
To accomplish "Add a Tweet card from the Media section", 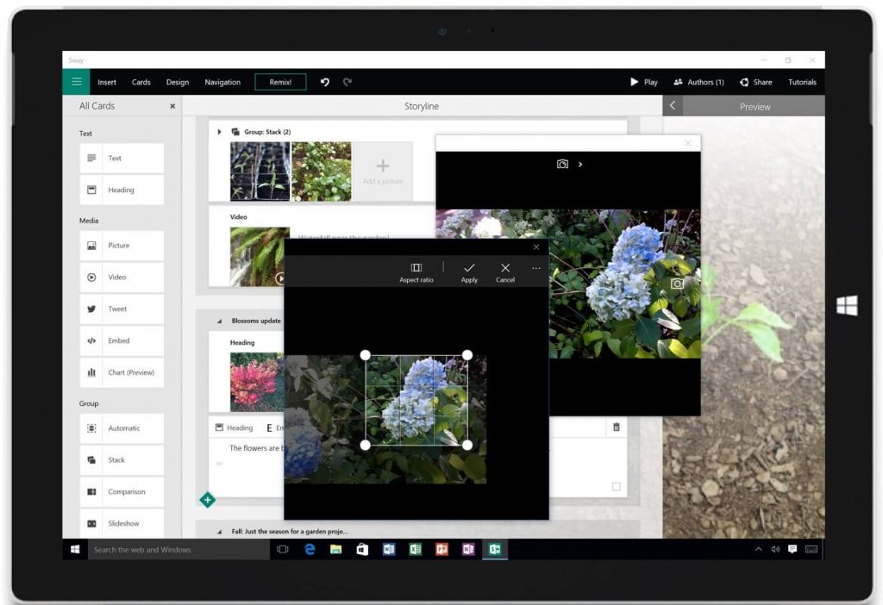I will 121,309.
